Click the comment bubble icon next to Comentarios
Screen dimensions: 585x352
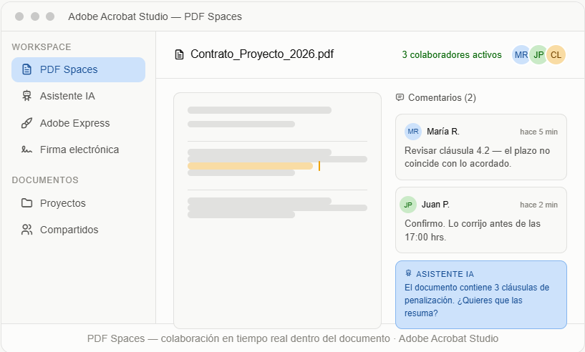click(400, 97)
